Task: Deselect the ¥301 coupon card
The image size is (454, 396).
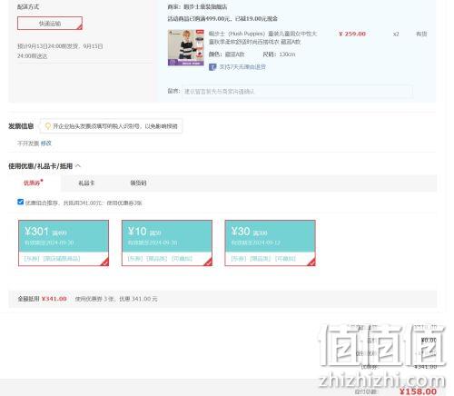Action: click(x=64, y=243)
